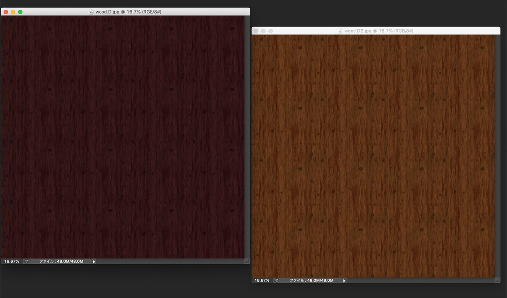Minimize wood.D.jpg with the yellow button

pos(13,12)
